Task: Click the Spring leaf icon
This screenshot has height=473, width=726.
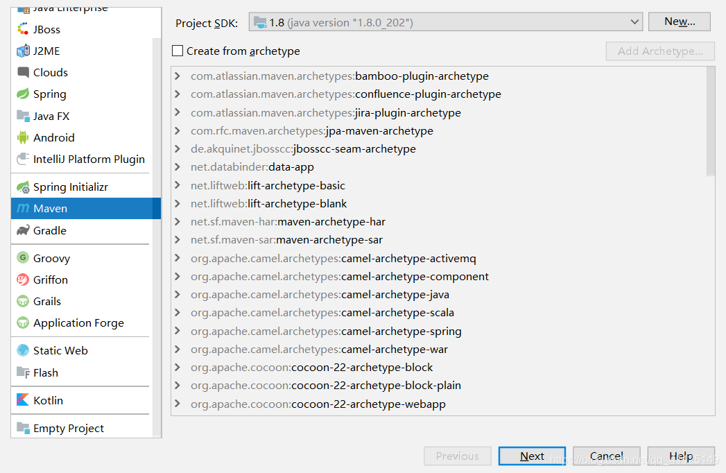Action: pyautogui.click(x=23, y=94)
